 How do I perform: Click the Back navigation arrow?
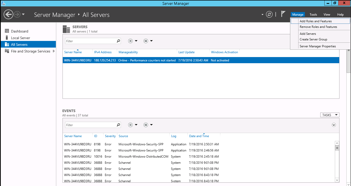click(x=8, y=14)
